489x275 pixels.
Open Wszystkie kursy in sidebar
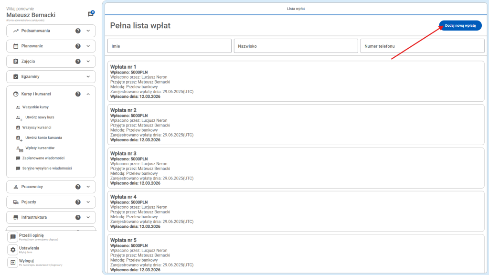(x=35, y=107)
